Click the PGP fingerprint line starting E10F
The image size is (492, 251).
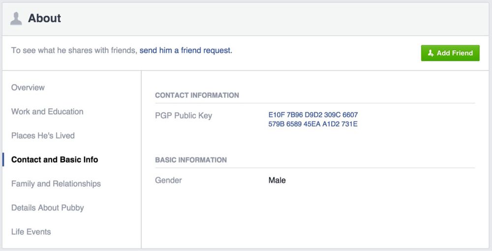tap(313, 115)
